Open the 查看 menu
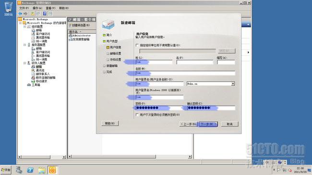The width and height of the screenshot is (312, 175). click(50, 8)
